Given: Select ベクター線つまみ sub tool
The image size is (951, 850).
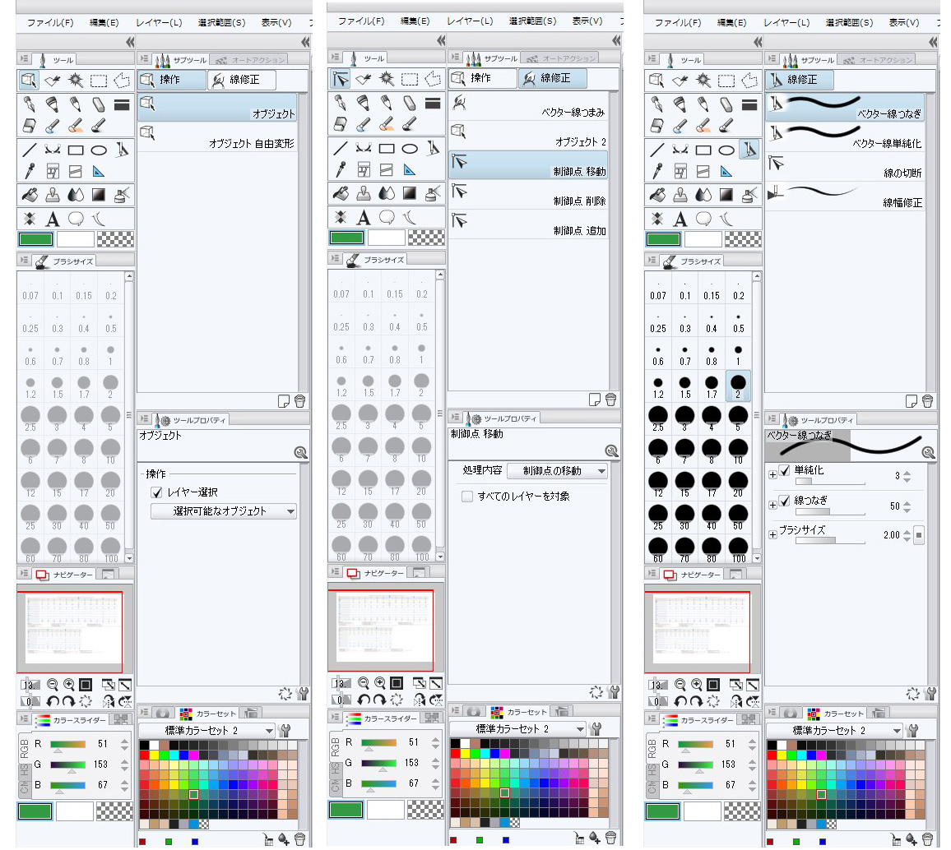Looking at the screenshot, I should (x=529, y=105).
